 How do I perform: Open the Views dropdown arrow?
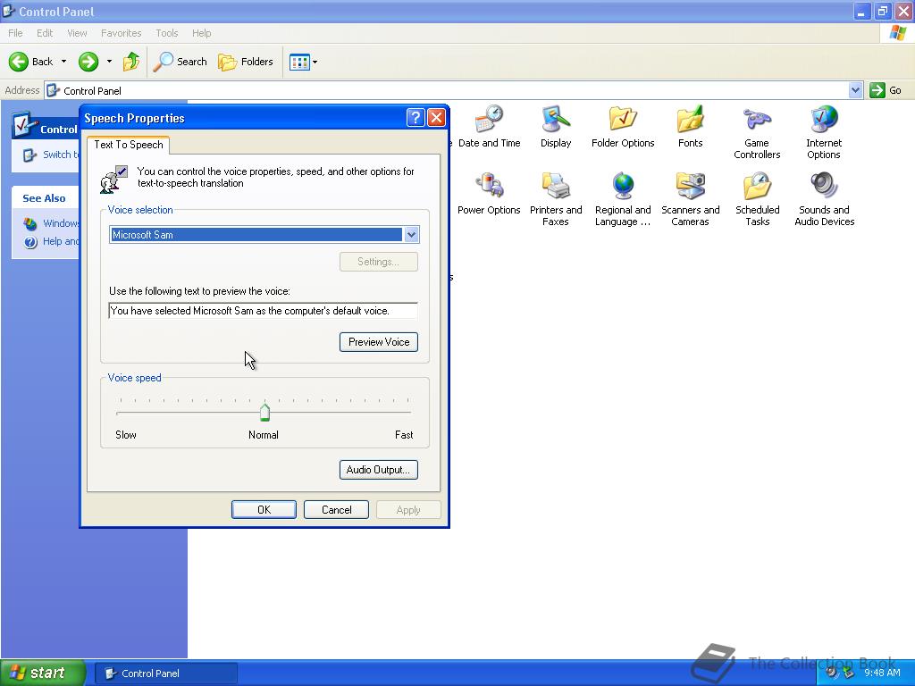(315, 62)
